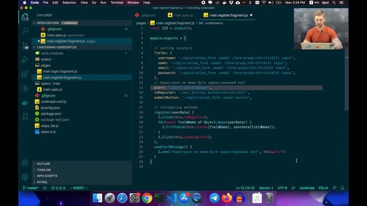Viewport: 367px width, 206px height.
Task: Open Firefox from the dock
Action: click(227, 198)
